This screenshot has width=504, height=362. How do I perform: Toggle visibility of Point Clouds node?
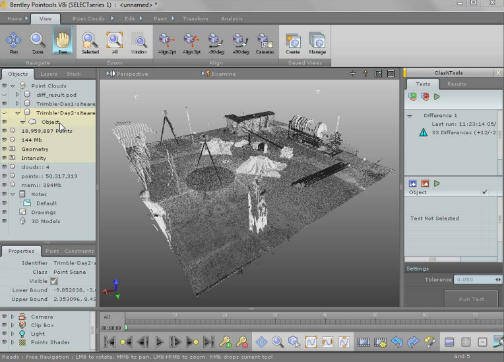point(4,86)
